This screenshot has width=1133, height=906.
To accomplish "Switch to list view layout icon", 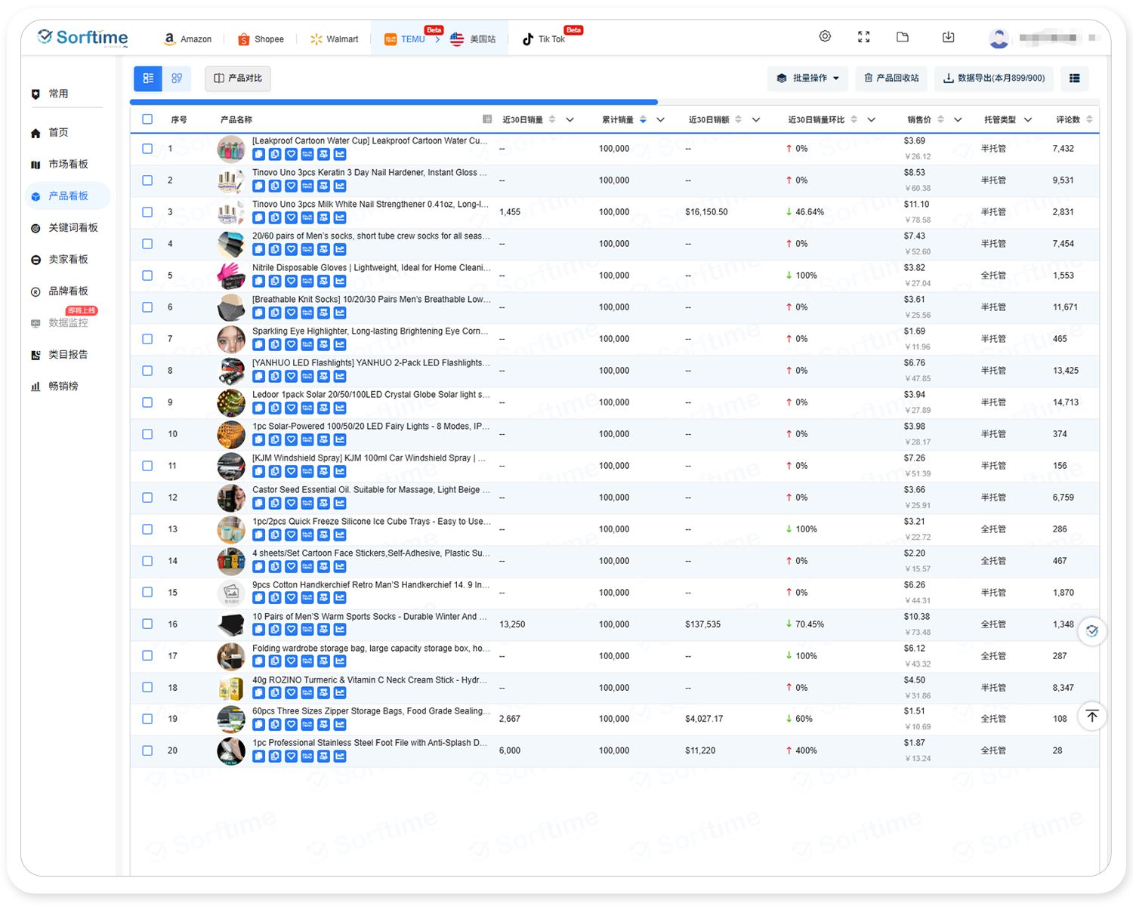I will (x=148, y=79).
